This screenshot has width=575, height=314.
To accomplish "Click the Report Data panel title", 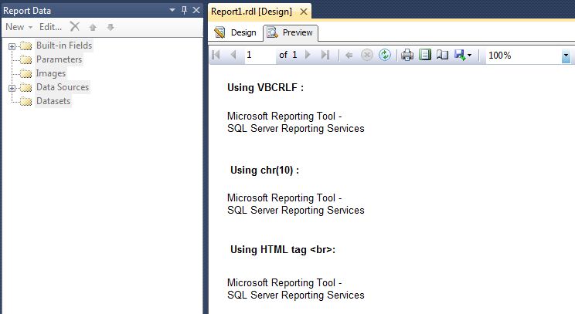I will (x=27, y=11).
